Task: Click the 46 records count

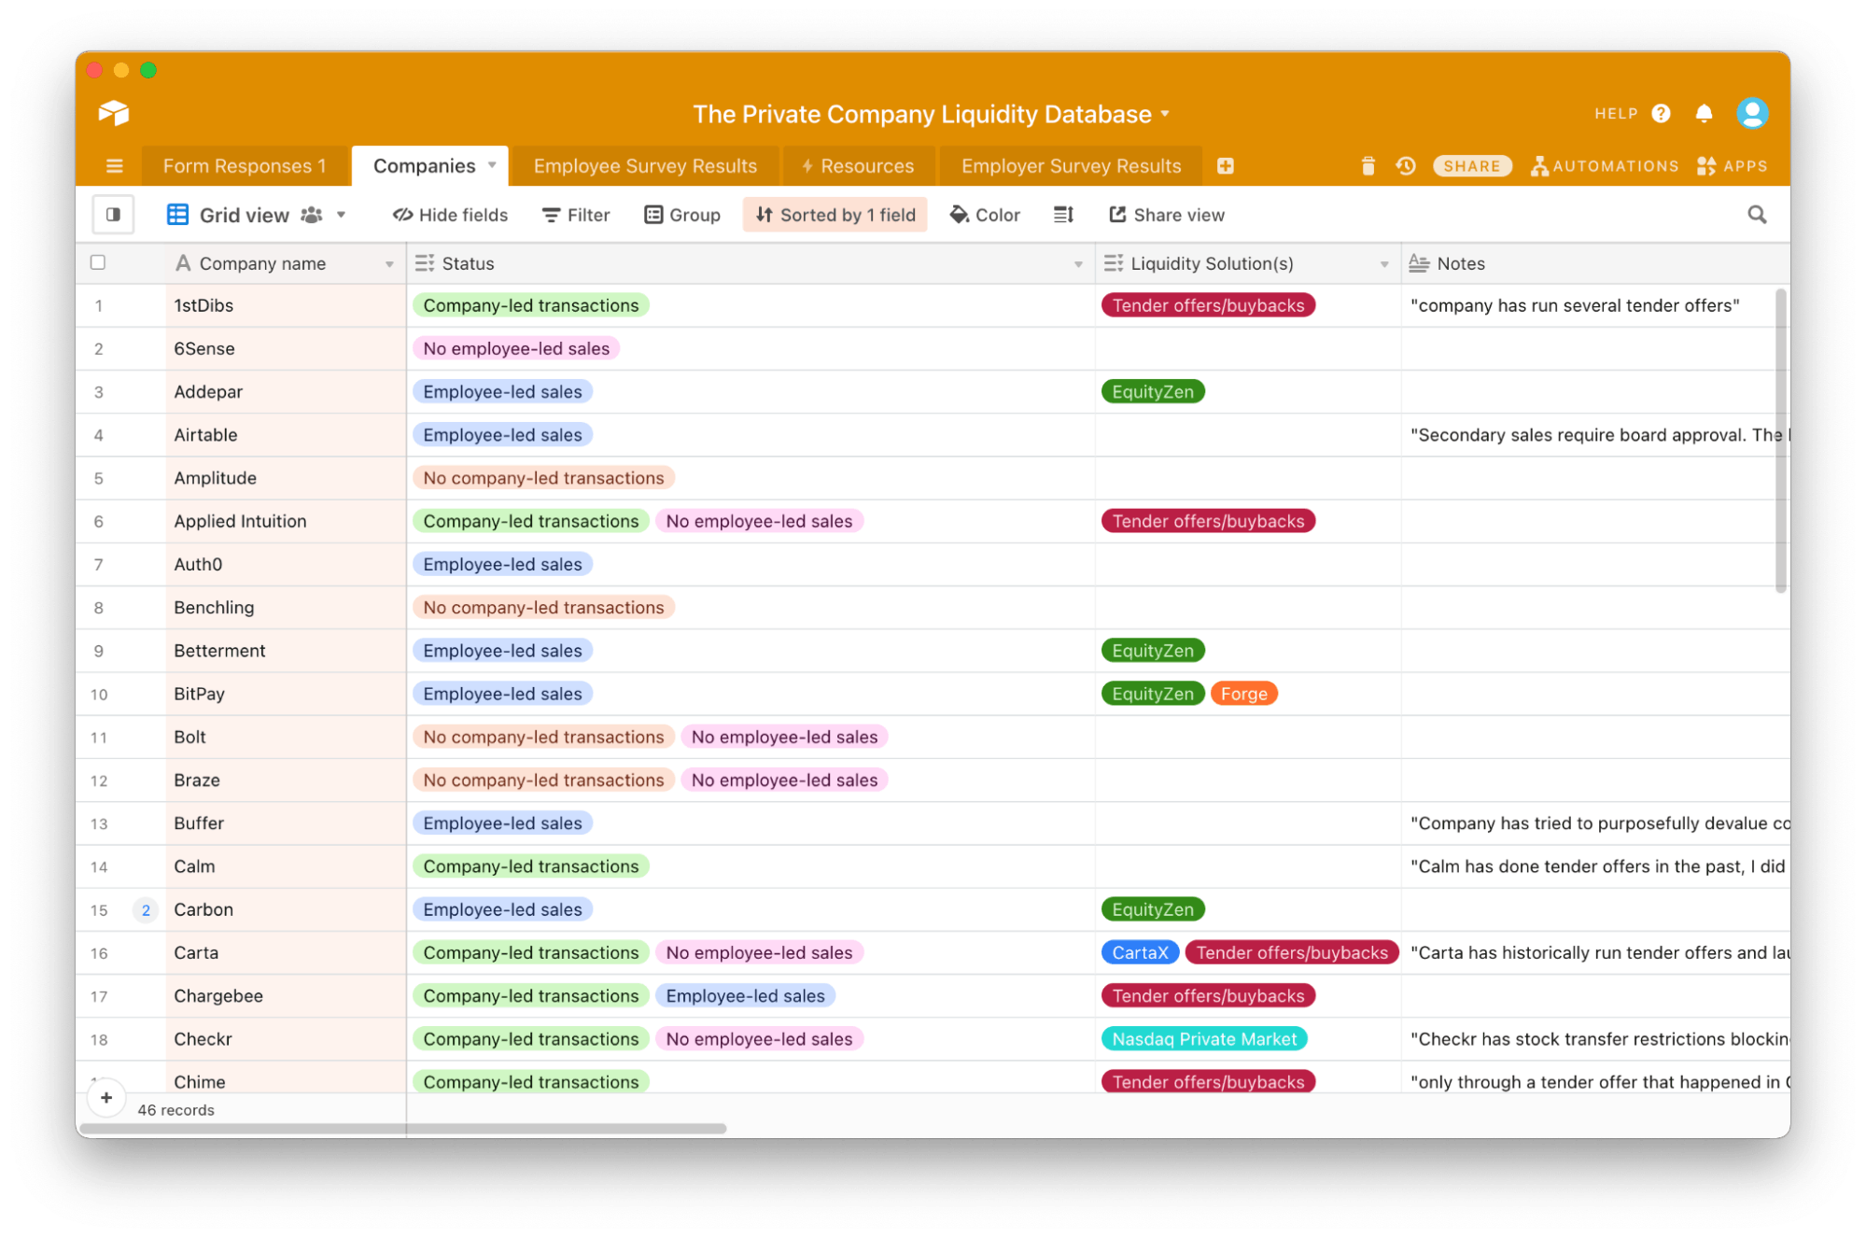Action: point(175,1110)
